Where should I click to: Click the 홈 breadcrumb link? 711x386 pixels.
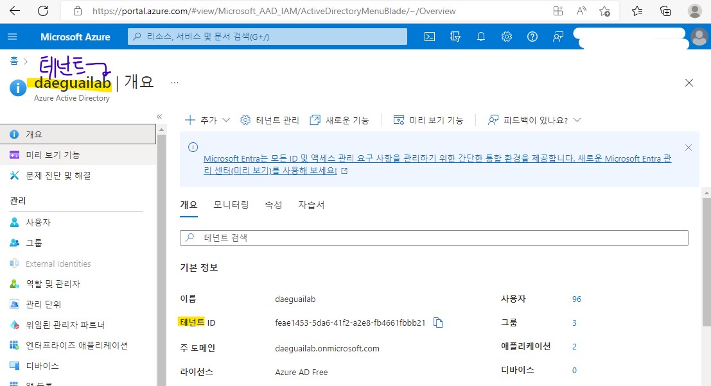pyautogui.click(x=14, y=61)
